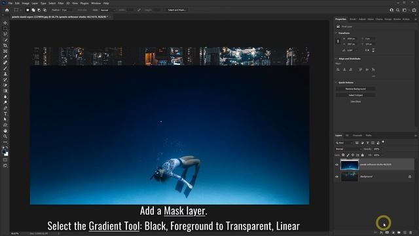Open search icon at top right
This screenshot has height=236, width=419.
[x=397, y=10]
